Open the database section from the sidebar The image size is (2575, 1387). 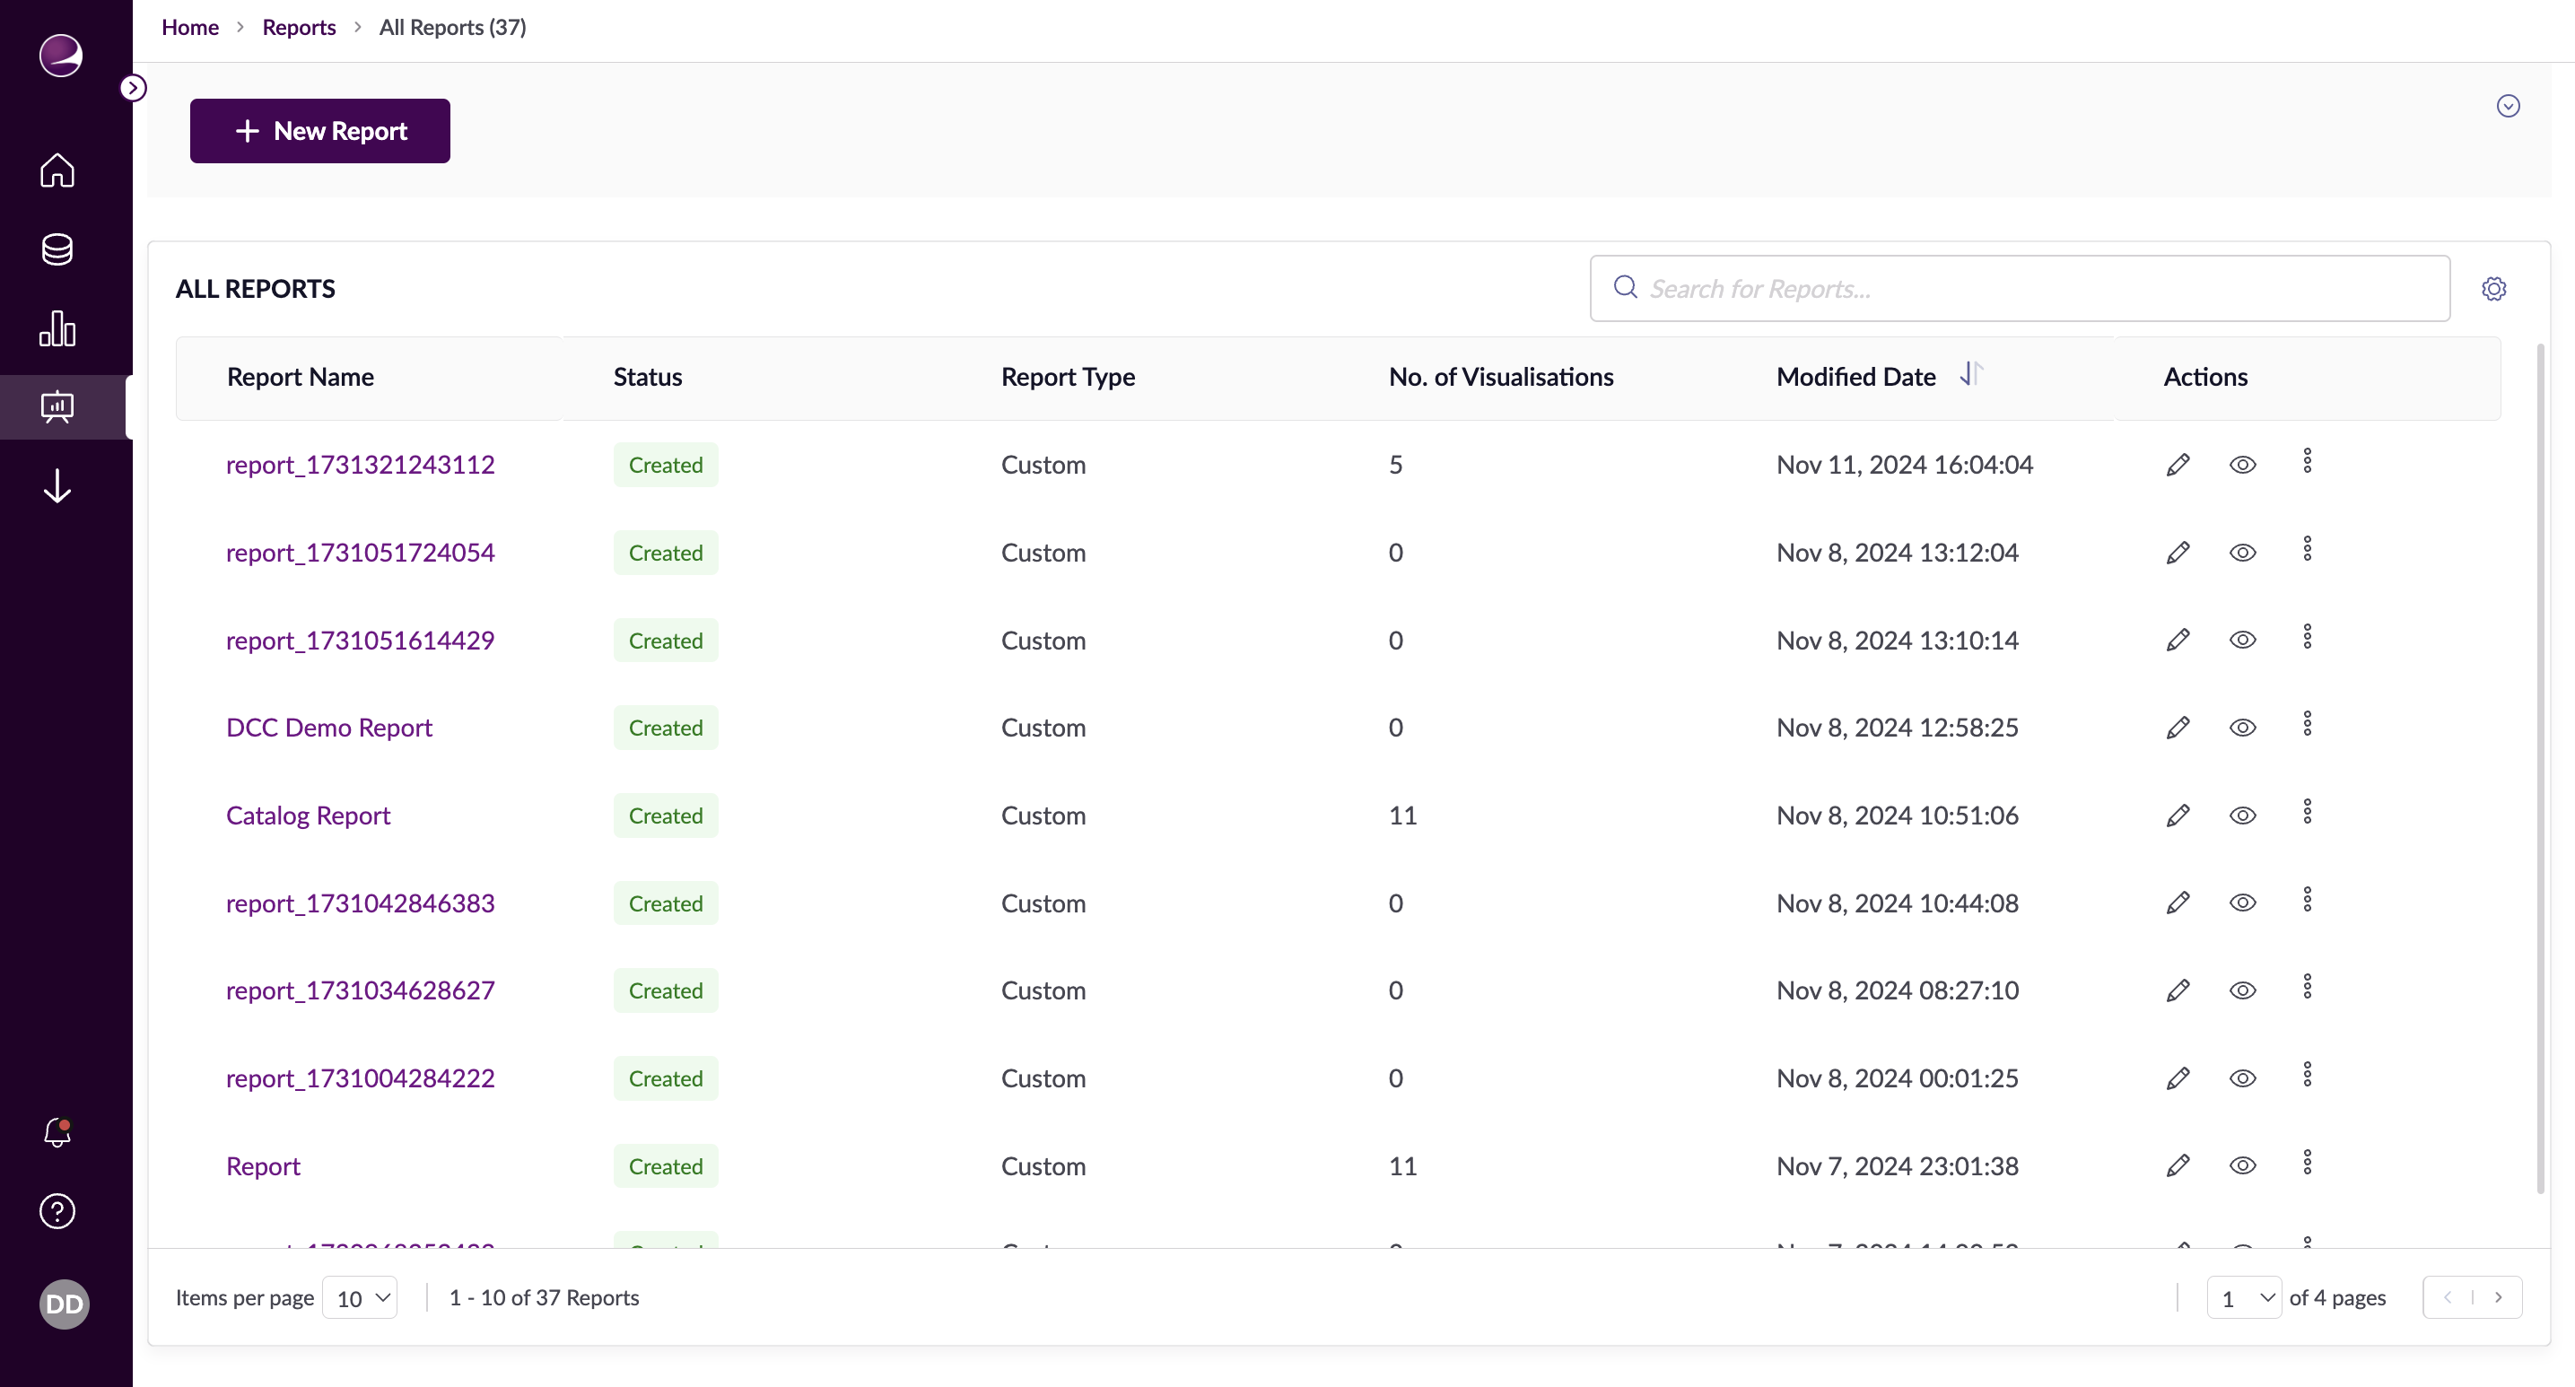tap(57, 249)
